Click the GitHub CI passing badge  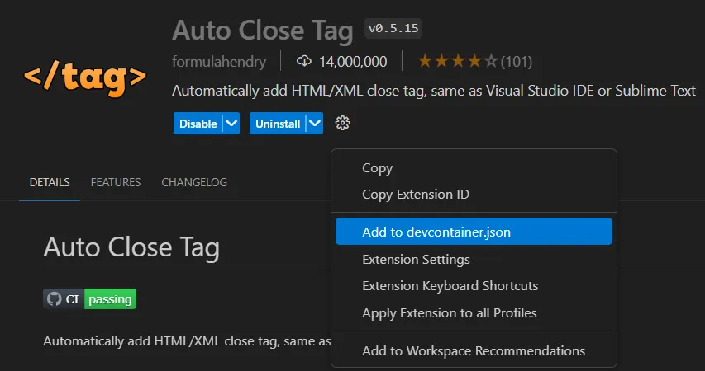click(x=89, y=299)
